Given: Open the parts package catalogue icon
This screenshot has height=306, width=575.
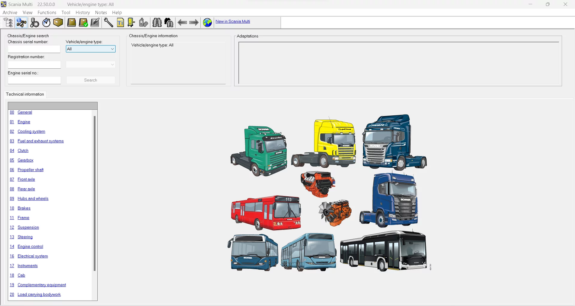Looking at the screenshot, I should point(58,22).
